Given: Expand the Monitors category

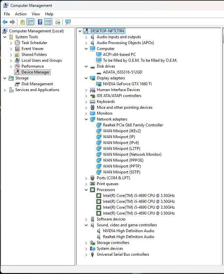Looking at the screenshot, I should 86,113.
